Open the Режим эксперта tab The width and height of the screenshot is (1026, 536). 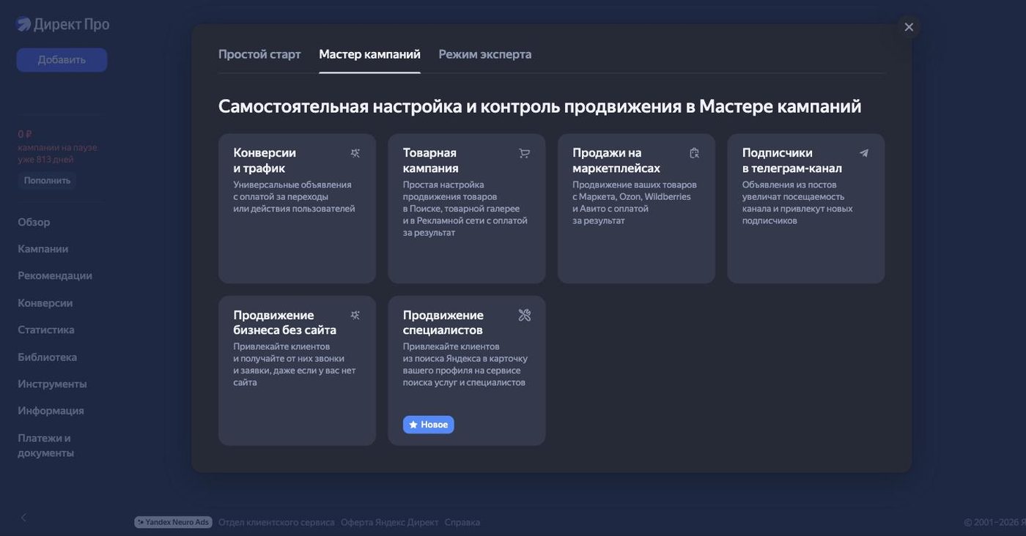pyautogui.click(x=485, y=54)
